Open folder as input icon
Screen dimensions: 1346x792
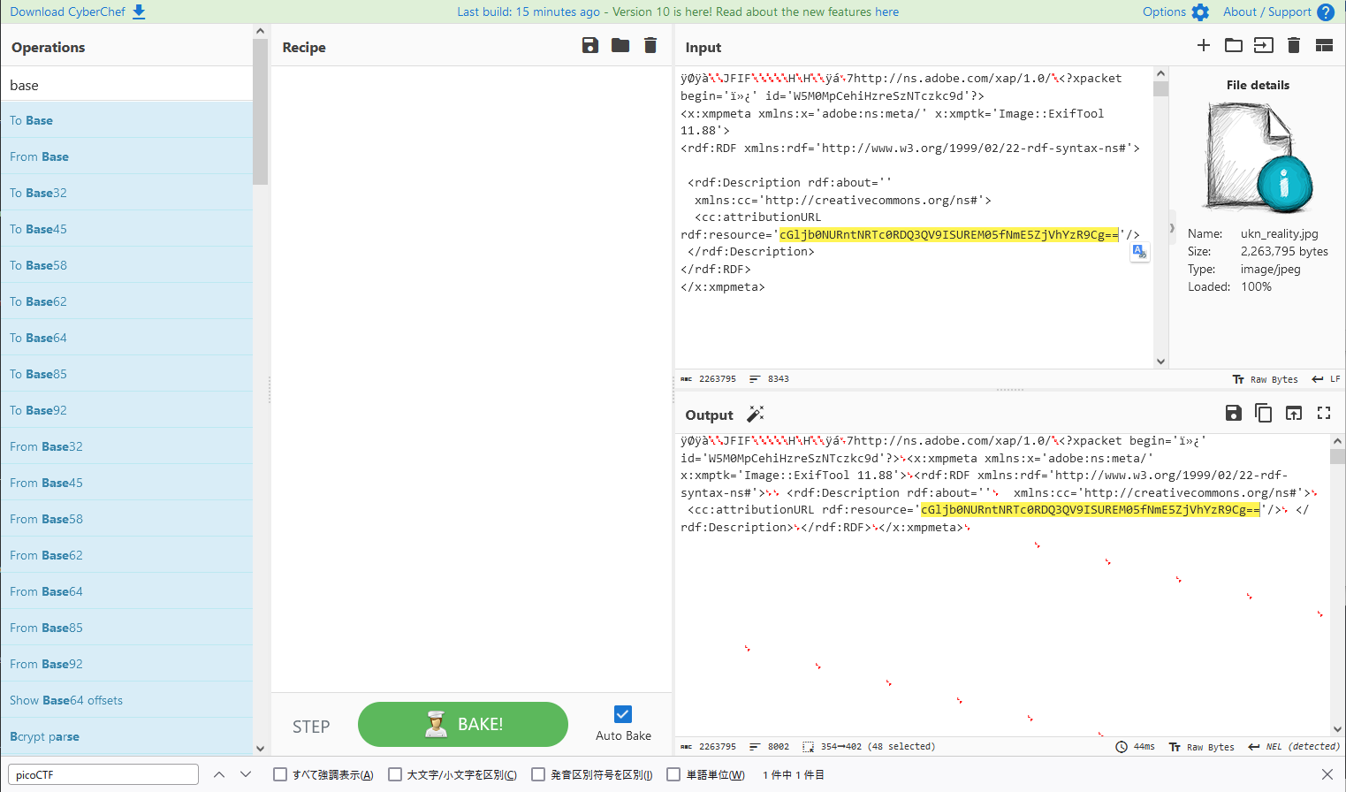click(1234, 45)
